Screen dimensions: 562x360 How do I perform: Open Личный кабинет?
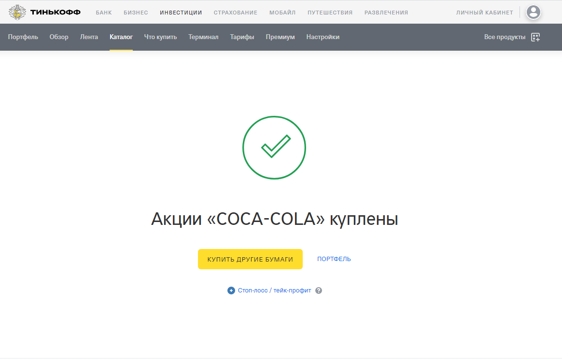point(485,13)
